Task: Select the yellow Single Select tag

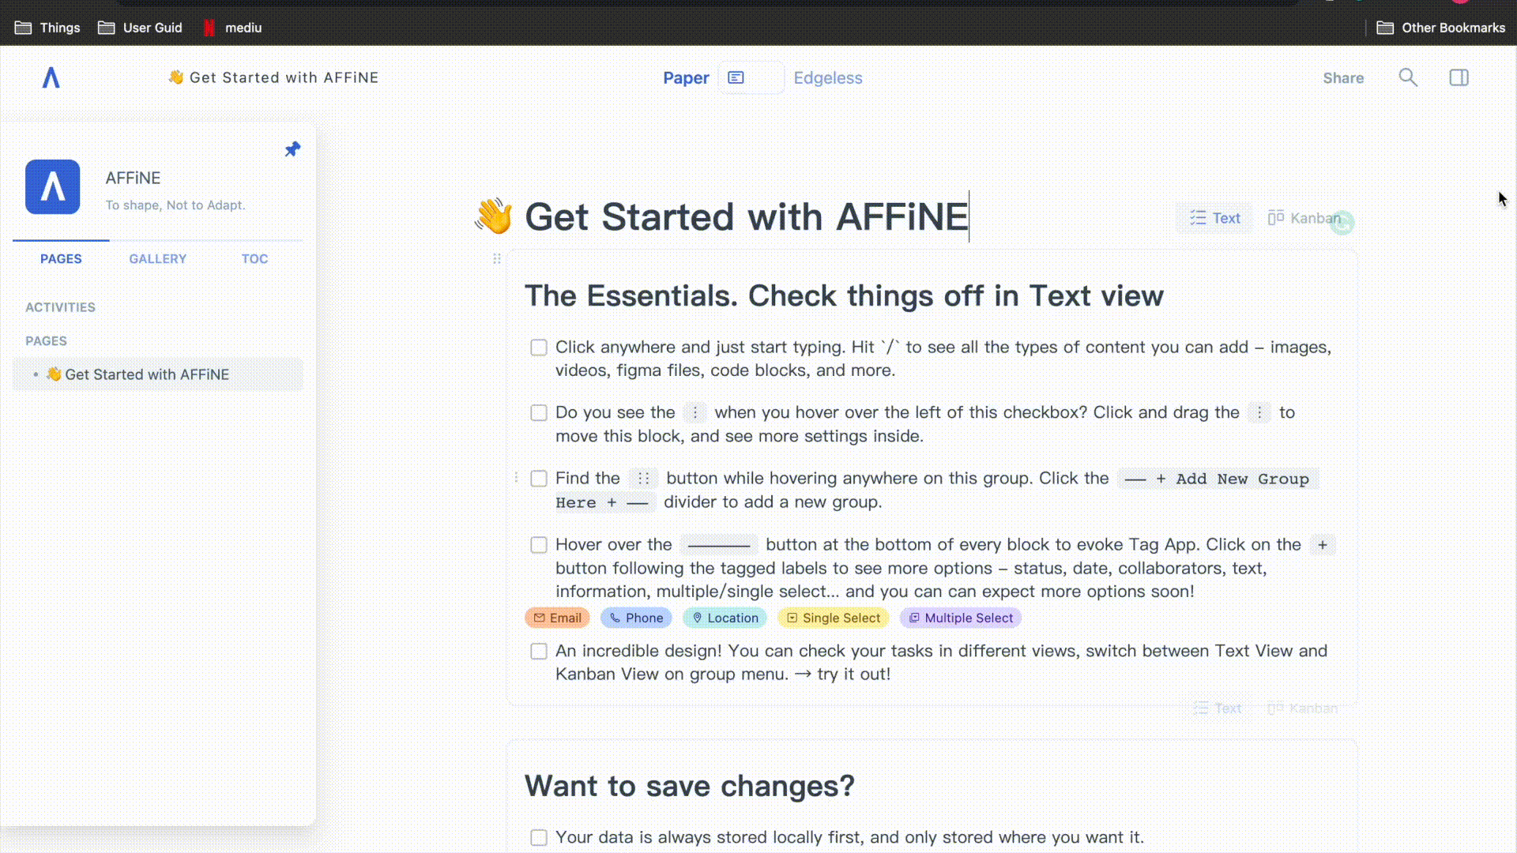Action: (834, 618)
